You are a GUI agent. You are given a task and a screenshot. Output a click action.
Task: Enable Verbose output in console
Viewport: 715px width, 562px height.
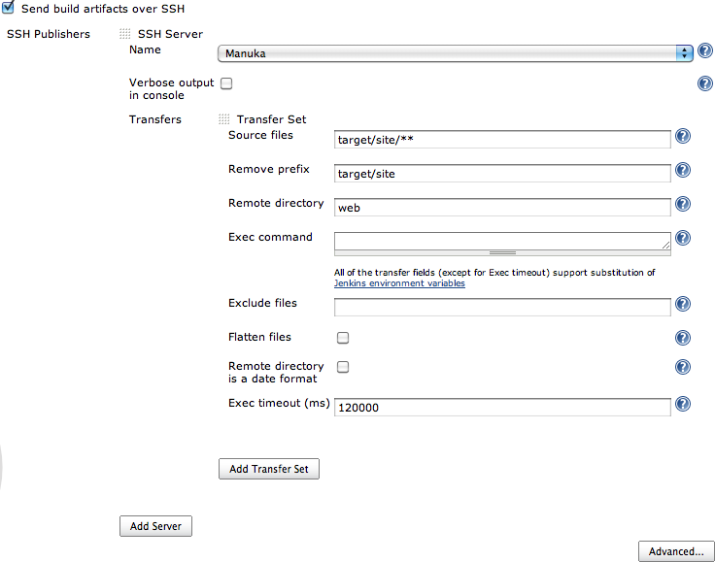click(x=226, y=83)
